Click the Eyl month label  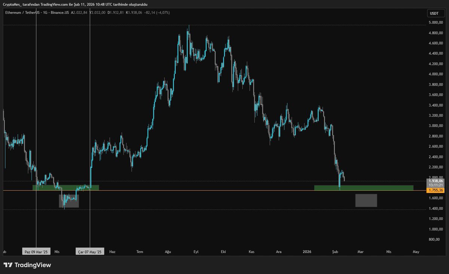tap(196, 252)
